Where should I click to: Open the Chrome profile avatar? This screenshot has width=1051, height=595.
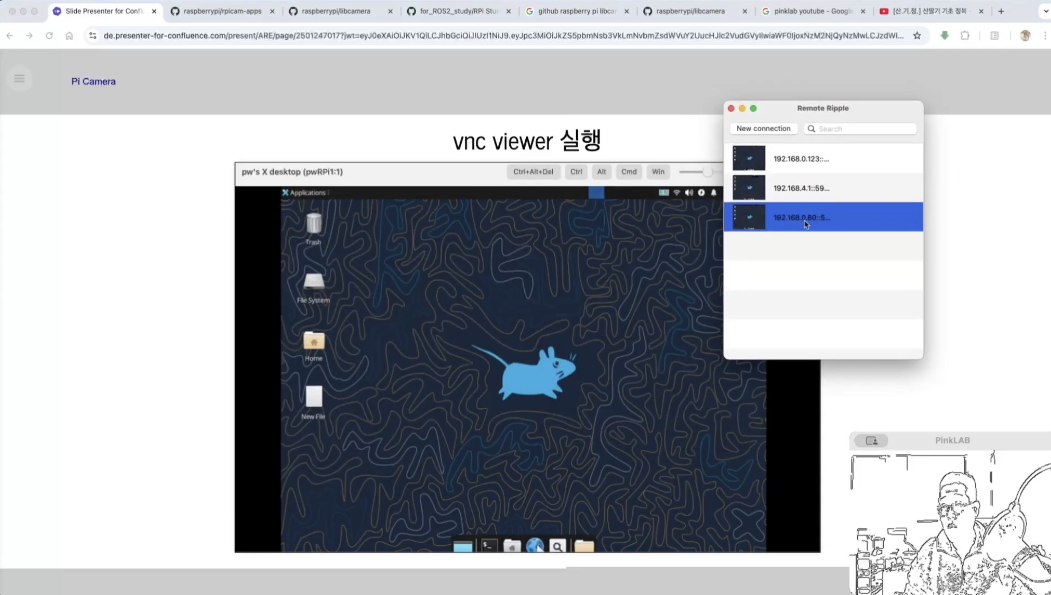pos(1025,35)
